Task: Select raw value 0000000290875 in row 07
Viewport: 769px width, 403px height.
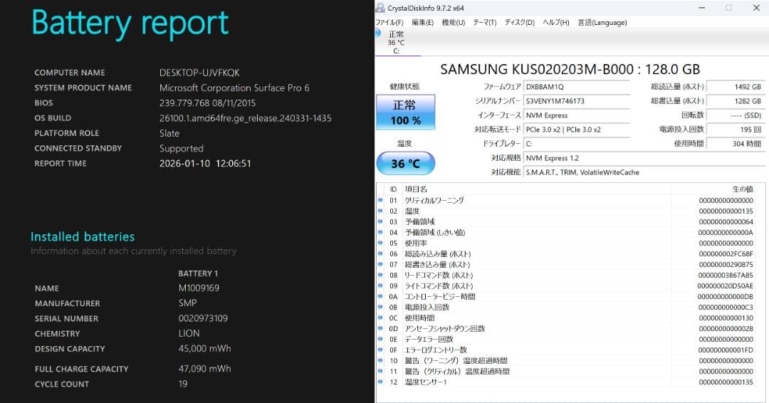Action: pos(726,264)
